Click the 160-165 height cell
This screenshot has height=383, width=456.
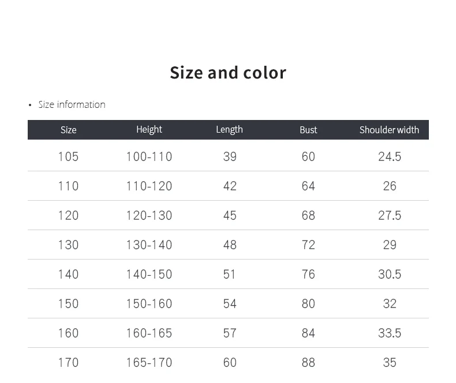149,333
